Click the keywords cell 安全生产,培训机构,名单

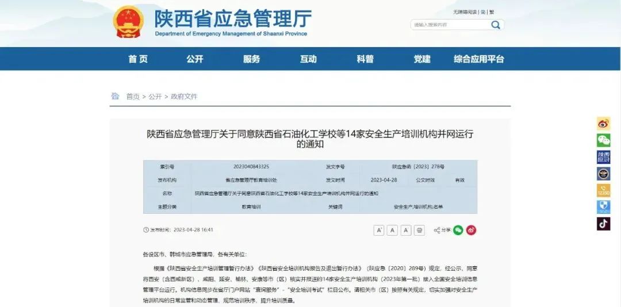click(x=418, y=207)
